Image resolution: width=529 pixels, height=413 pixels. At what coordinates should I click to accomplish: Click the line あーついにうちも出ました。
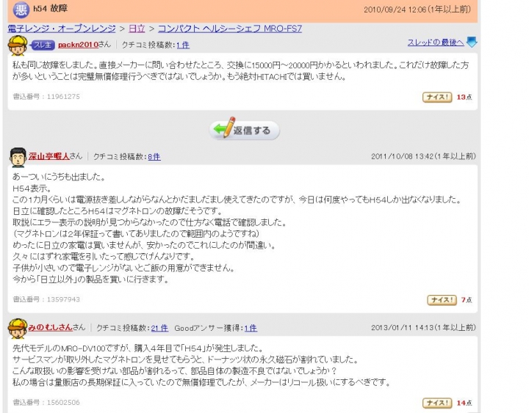point(59,177)
